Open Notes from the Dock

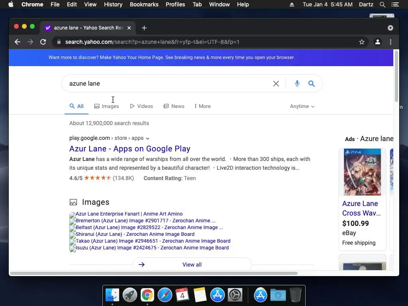[x=200, y=295]
